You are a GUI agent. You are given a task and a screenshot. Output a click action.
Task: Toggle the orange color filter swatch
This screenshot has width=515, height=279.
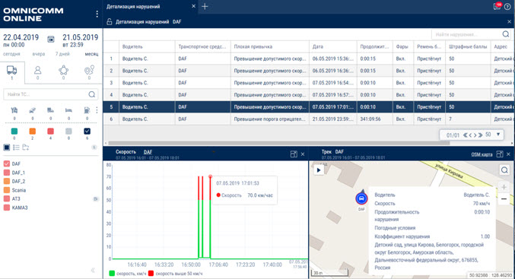click(x=32, y=132)
